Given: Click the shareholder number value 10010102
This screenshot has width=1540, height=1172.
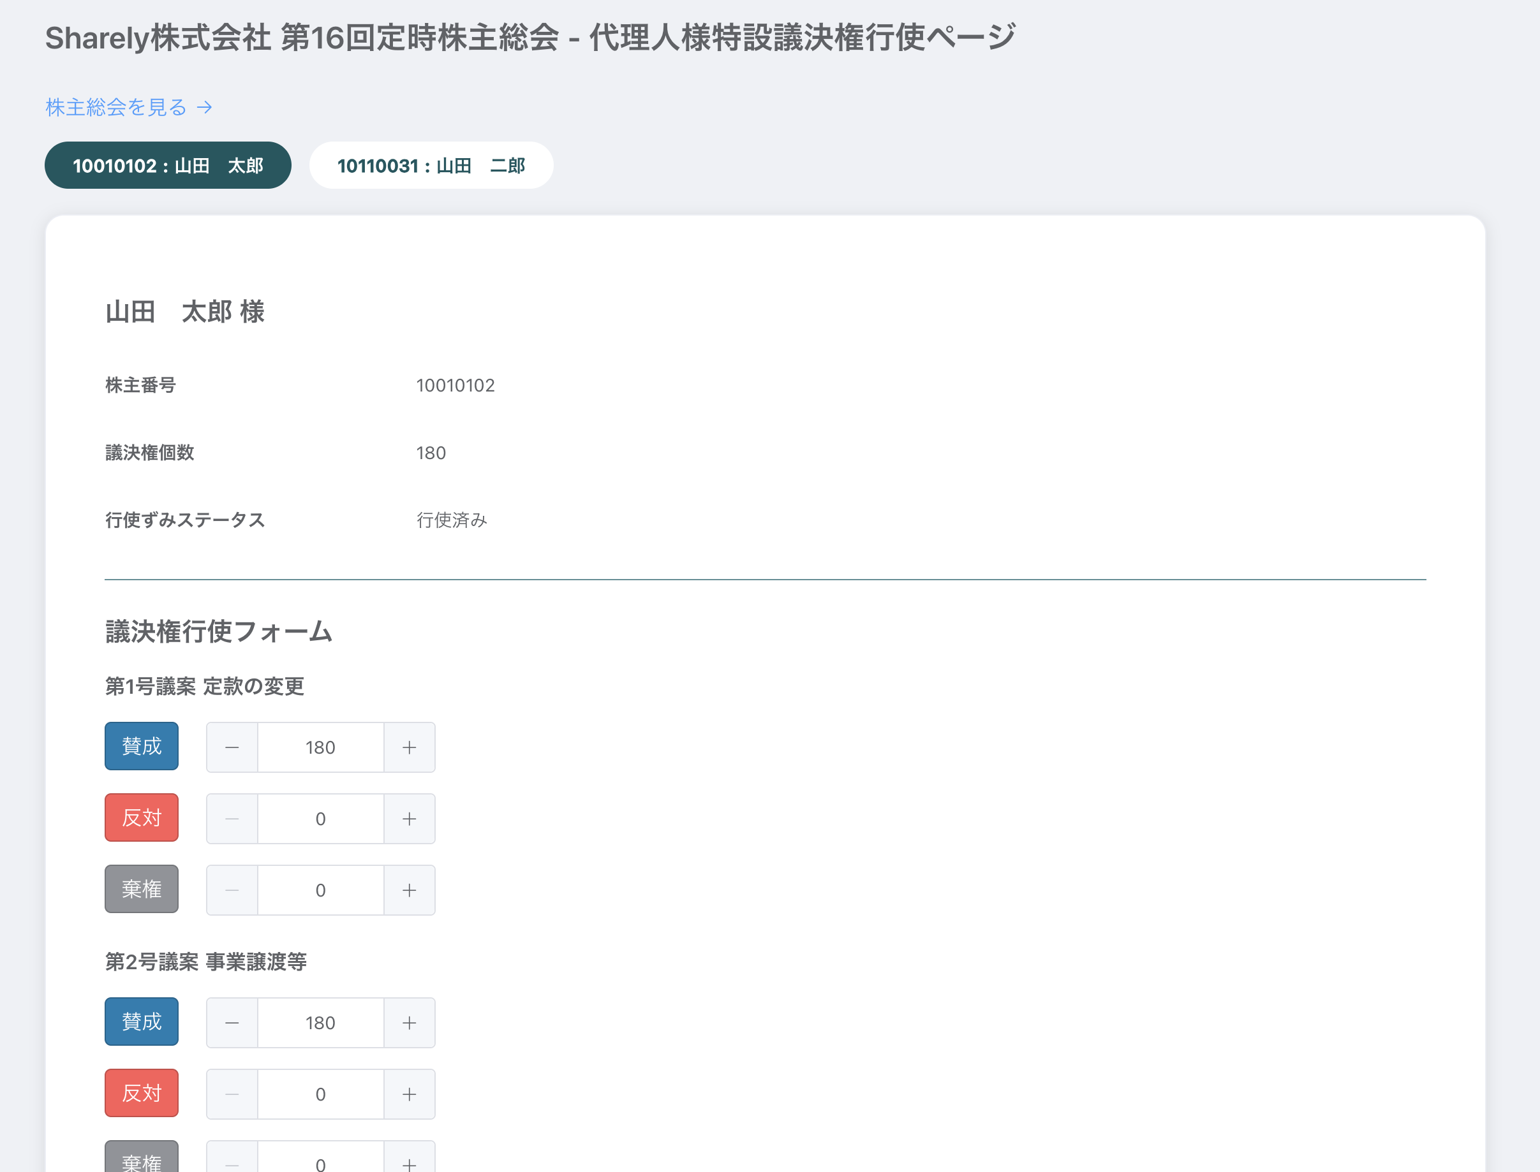Looking at the screenshot, I should 455,385.
